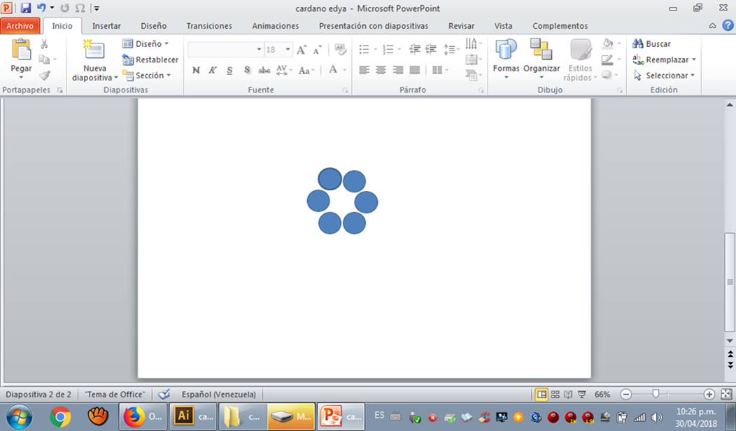Click the Copy icon

click(44, 59)
